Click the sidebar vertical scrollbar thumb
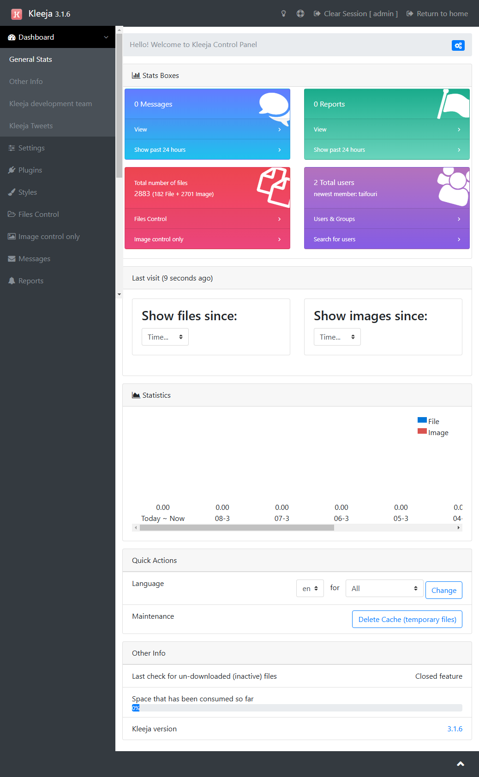This screenshot has height=777, width=479. 119,105
